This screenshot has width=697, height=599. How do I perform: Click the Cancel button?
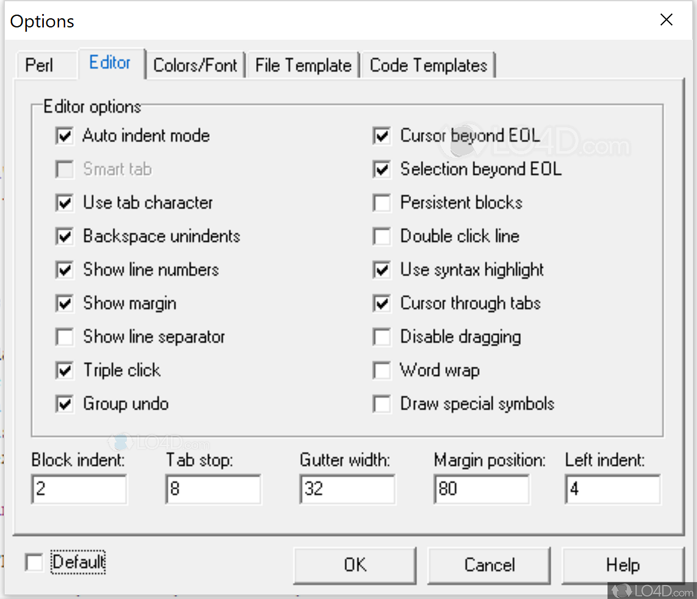pyautogui.click(x=489, y=565)
